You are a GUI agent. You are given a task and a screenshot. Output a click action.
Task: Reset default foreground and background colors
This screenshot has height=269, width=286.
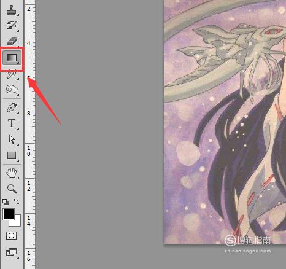[6, 202]
